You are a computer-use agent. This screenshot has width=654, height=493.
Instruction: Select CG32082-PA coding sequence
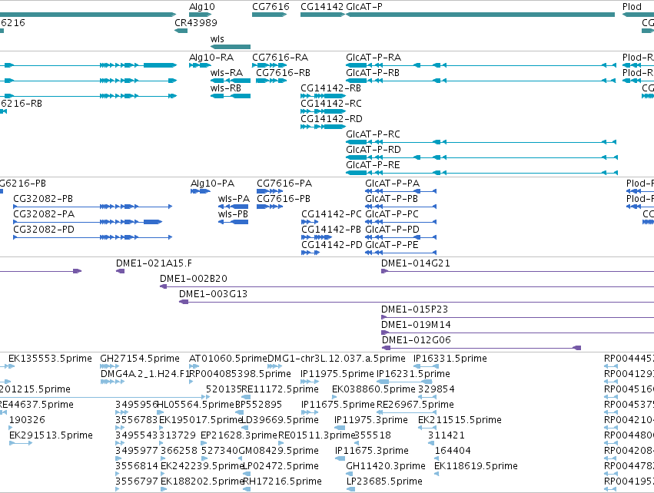click(88, 222)
